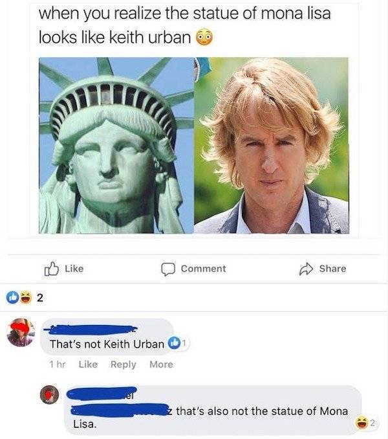
Task: Click the 1 hr timestamp on comment
Action: 58,365
